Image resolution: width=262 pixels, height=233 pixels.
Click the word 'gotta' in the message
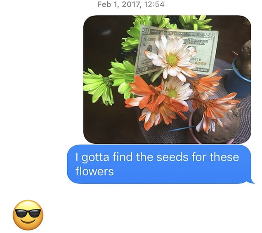point(95,158)
